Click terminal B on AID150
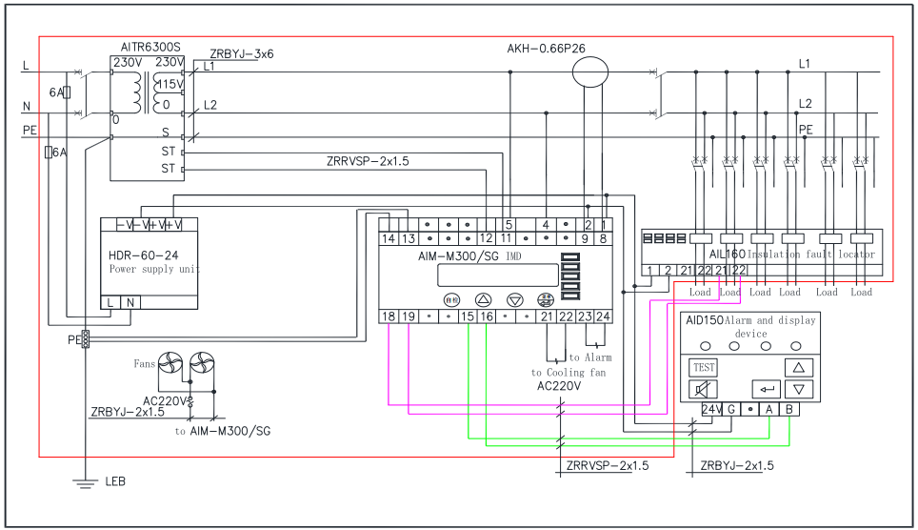Viewport: 918px width, 530px height. click(789, 409)
